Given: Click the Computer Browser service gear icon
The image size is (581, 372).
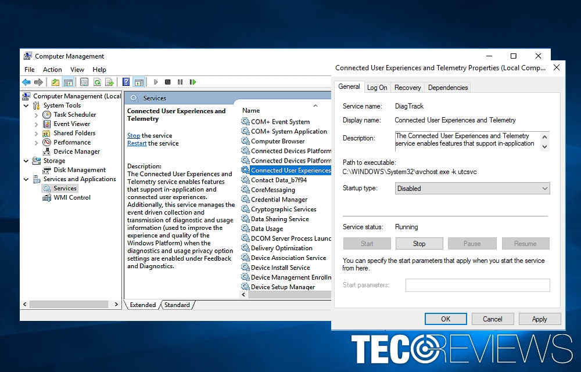Looking at the screenshot, I should pyautogui.click(x=245, y=141).
